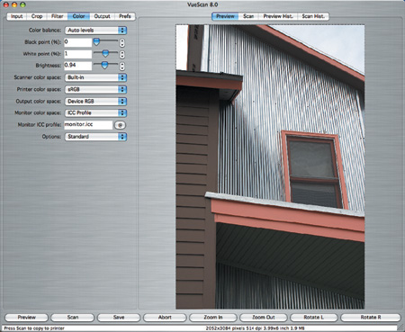
Task: Click the Brightness slider handle
Action: [104, 65]
